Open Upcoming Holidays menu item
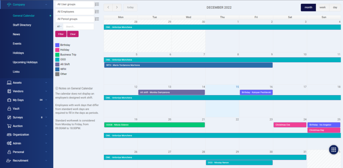The width and height of the screenshot is (343, 168). (x=25, y=62)
